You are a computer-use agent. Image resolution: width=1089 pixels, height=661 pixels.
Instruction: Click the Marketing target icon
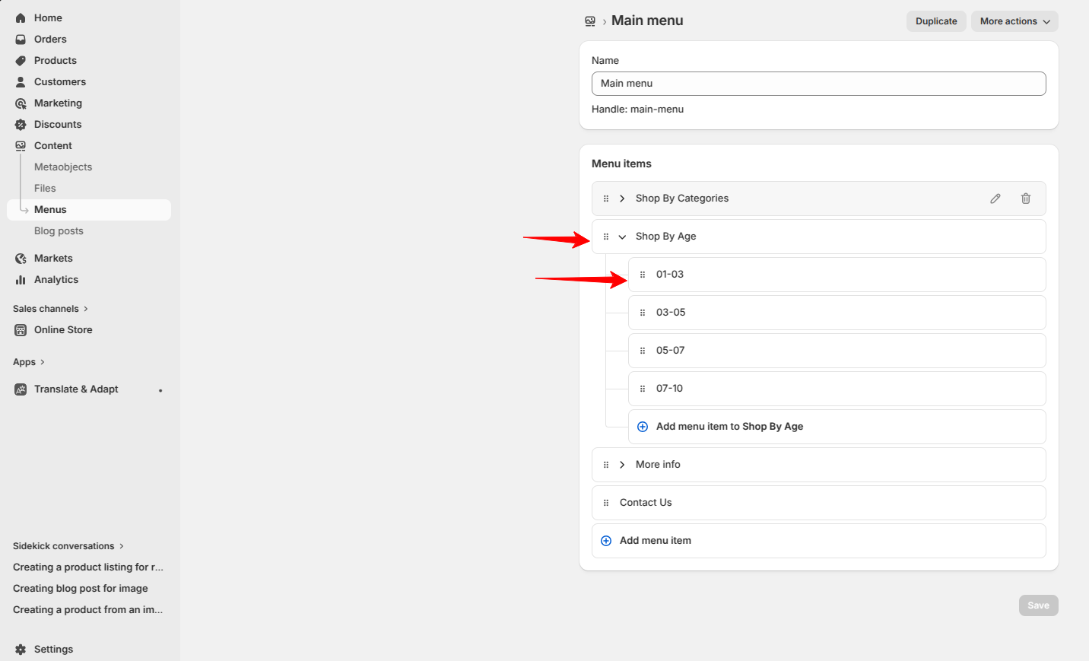(x=21, y=103)
